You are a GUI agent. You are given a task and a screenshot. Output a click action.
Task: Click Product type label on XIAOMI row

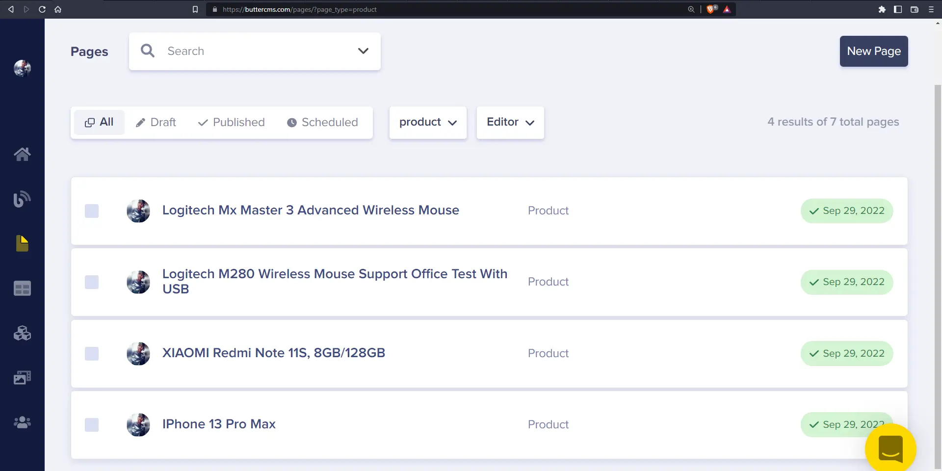coord(548,353)
